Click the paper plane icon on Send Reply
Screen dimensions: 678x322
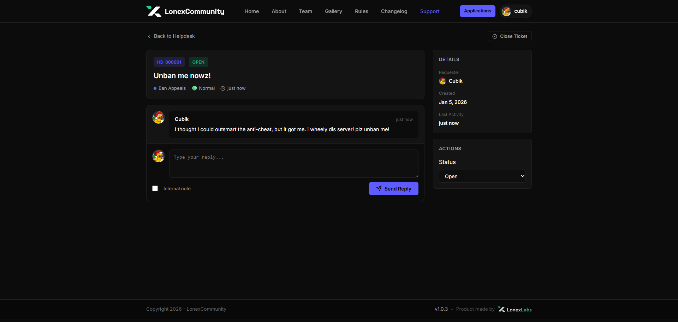click(x=379, y=189)
